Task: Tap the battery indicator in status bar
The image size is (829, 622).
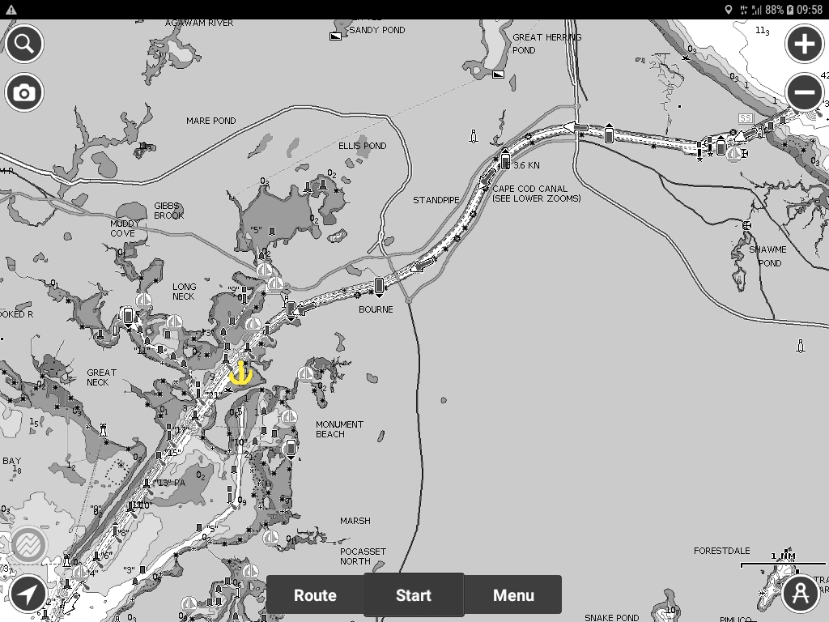Action: point(790,9)
